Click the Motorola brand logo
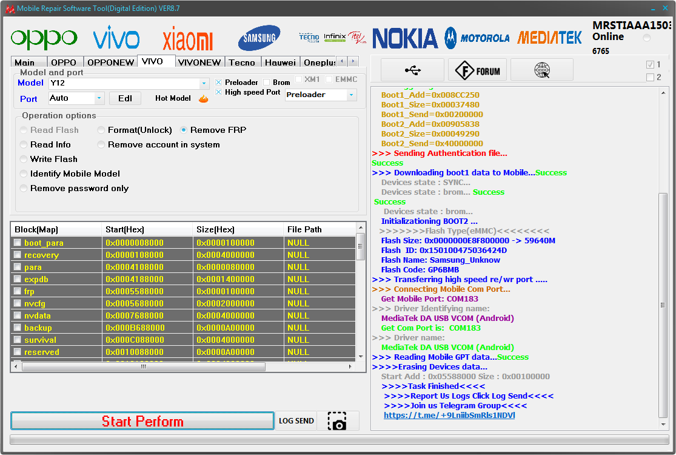Image resolution: width=676 pixels, height=455 pixels. coord(477,38)
